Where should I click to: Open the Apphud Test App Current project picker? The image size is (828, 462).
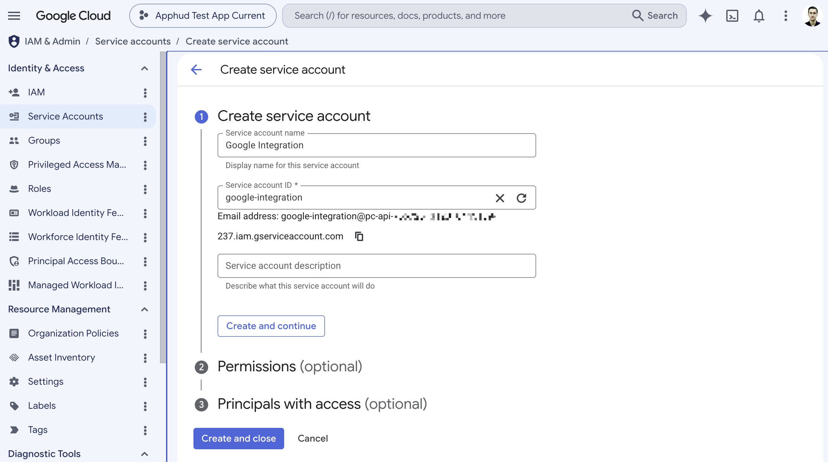pyautogui.click(x=203, y=16)
